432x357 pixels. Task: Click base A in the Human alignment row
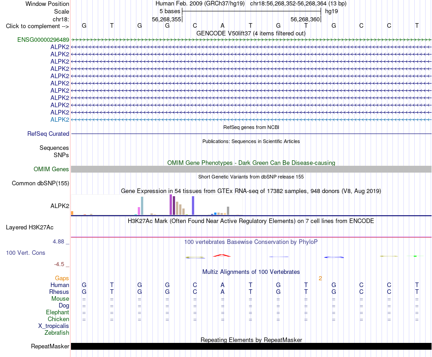pos(223,285)
